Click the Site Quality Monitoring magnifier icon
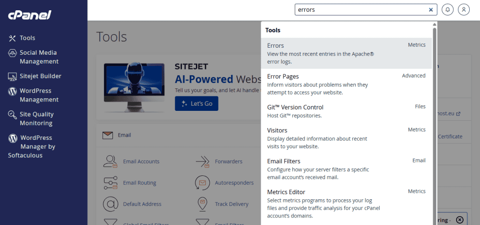This screenshot has width=480, height=225. pyautogui.click(x=12, y=115)
